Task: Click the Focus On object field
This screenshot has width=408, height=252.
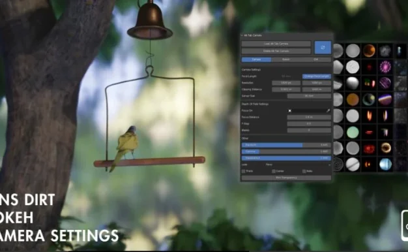Action: pos(309,111)
